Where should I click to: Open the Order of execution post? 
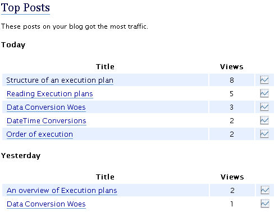(x=40, y=134)
